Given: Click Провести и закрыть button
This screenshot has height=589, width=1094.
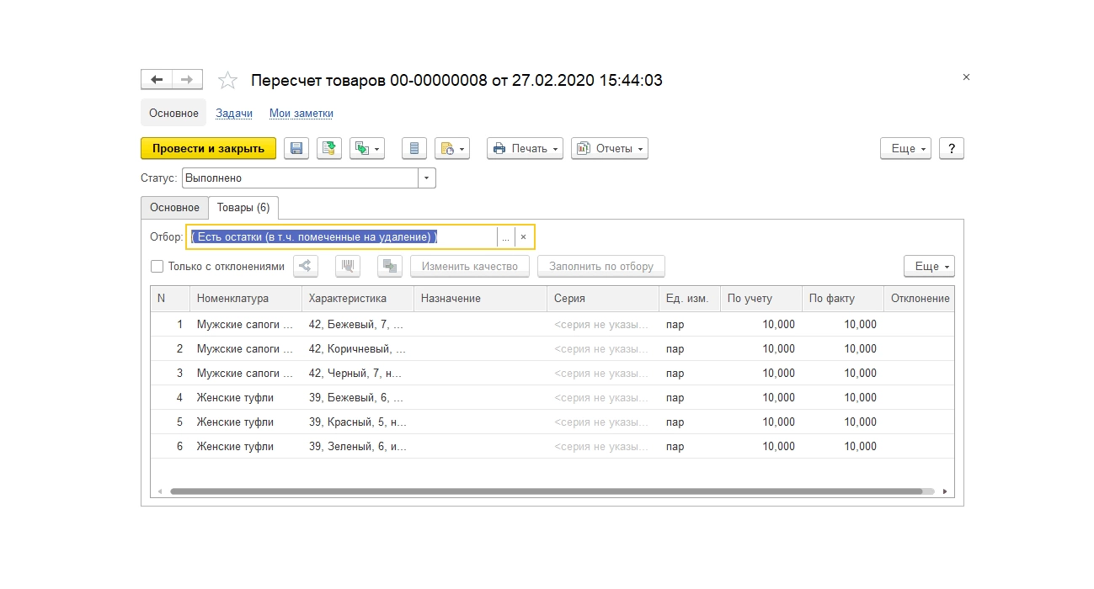Looking at the screenshot, I should [208, 148].
